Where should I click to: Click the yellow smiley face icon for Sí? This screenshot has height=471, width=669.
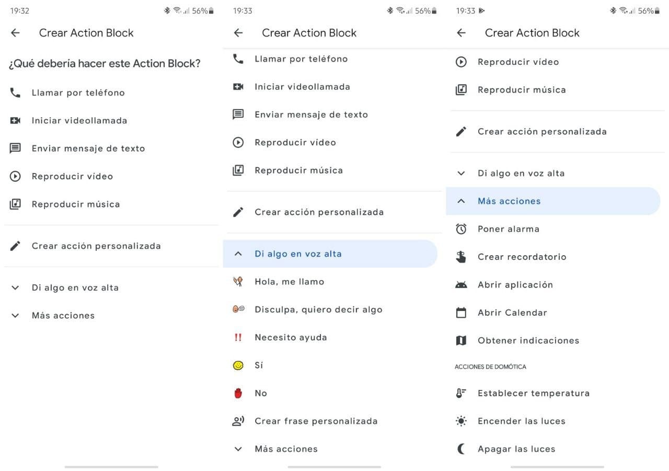click(238, 365)
